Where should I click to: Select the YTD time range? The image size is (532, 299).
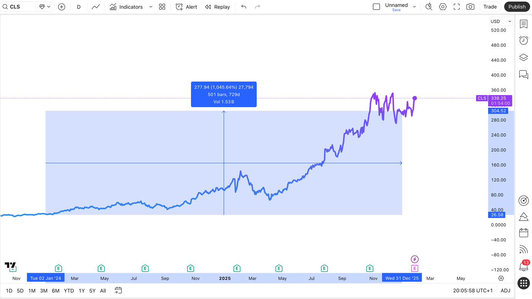coord(69,291)
